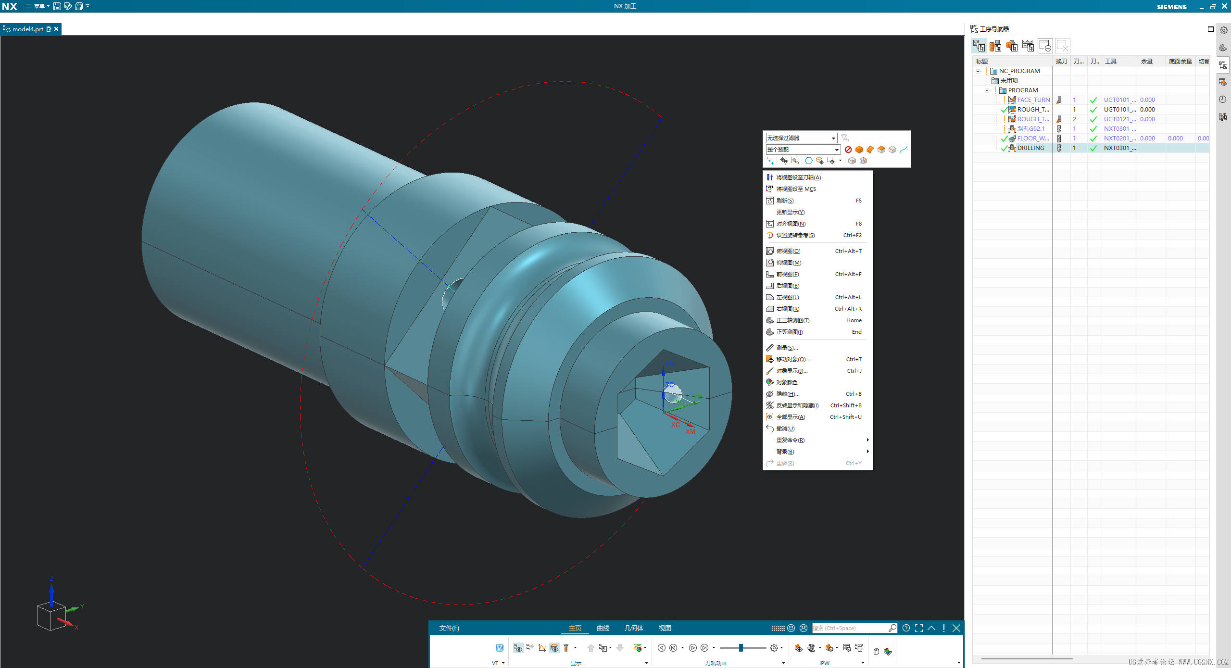
Task: Open the 无选择过滤器 selection filter dropdown
Action: pyautogui.click(x=833, y=138)
